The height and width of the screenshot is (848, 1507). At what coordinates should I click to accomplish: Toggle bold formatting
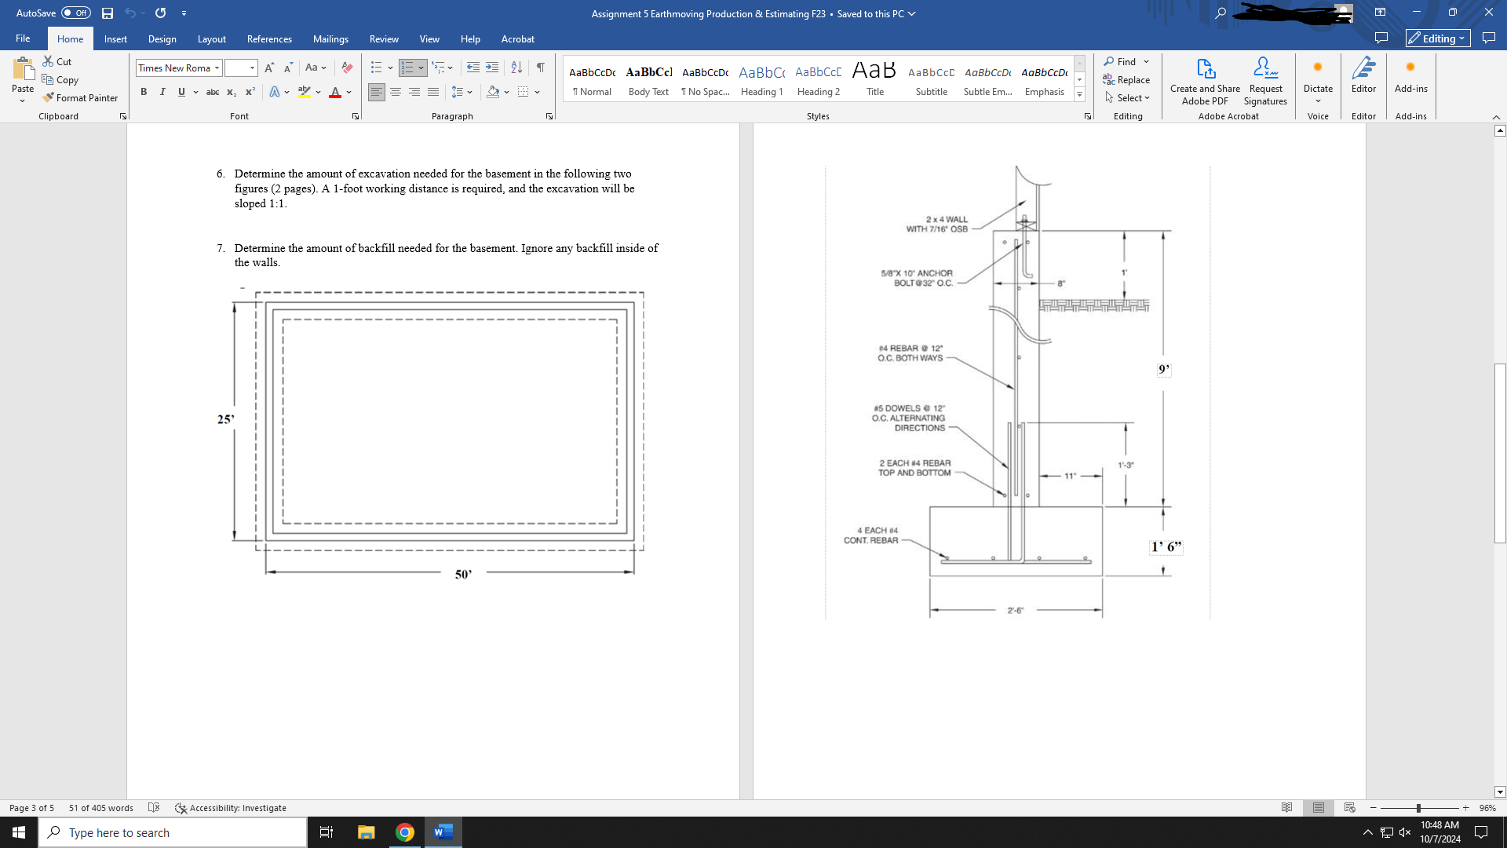coord(144,92)
